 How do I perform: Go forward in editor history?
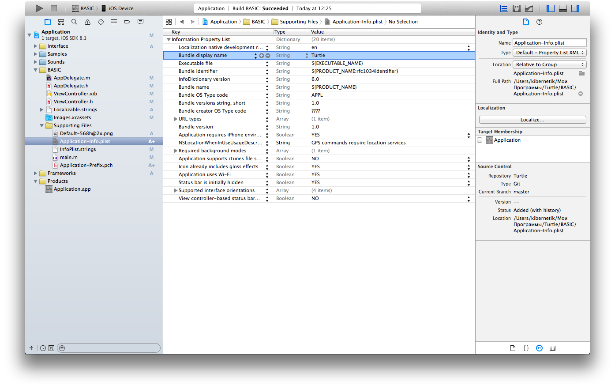tap(193, 22)
